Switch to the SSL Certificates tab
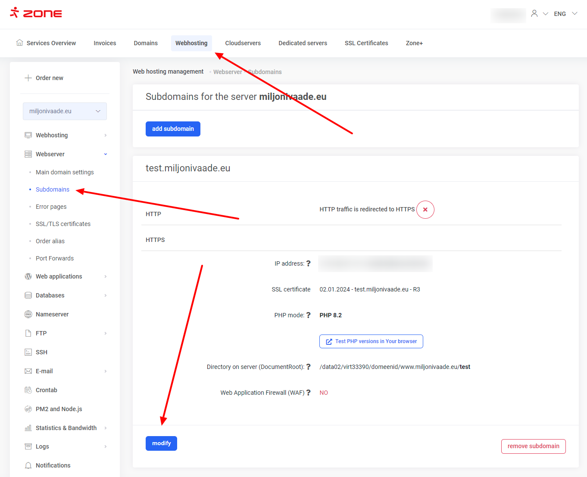The image size is (587, 477). pyautogui.click(x=366, y=43)
